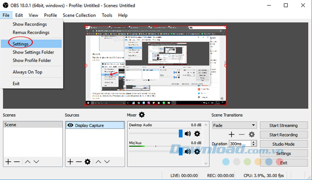312x180 pixels.
Task: Click Mic/Aux 0.0 dB value
Action: 196,143
